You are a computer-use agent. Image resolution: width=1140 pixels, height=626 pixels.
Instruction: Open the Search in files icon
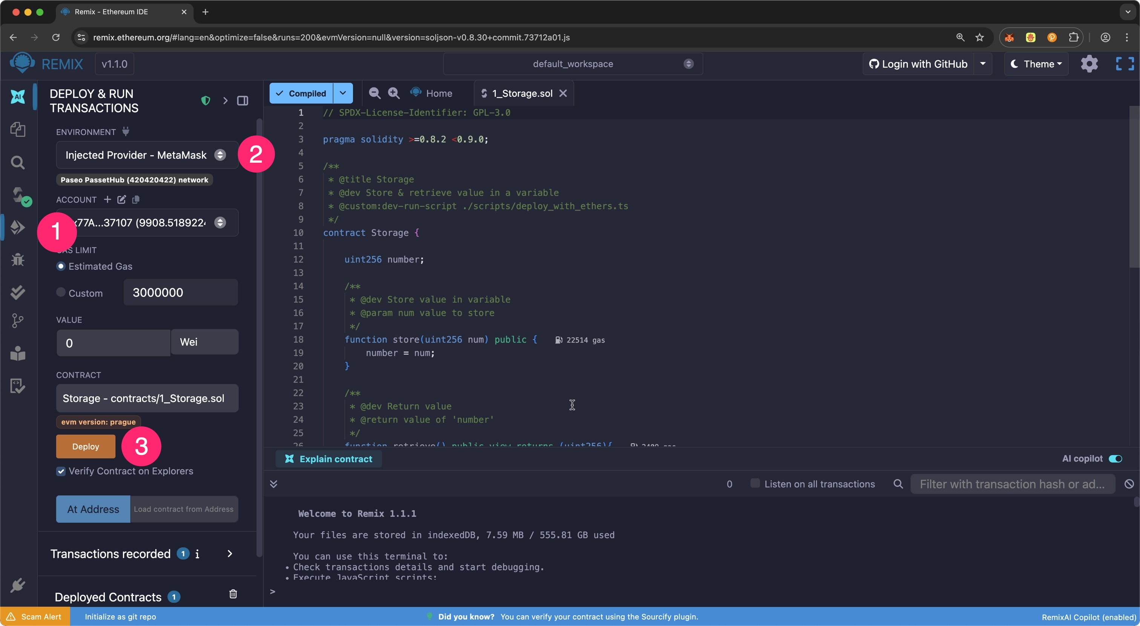click(18, 163)
